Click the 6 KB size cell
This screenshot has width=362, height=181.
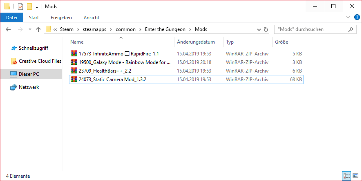click(297, 71)
